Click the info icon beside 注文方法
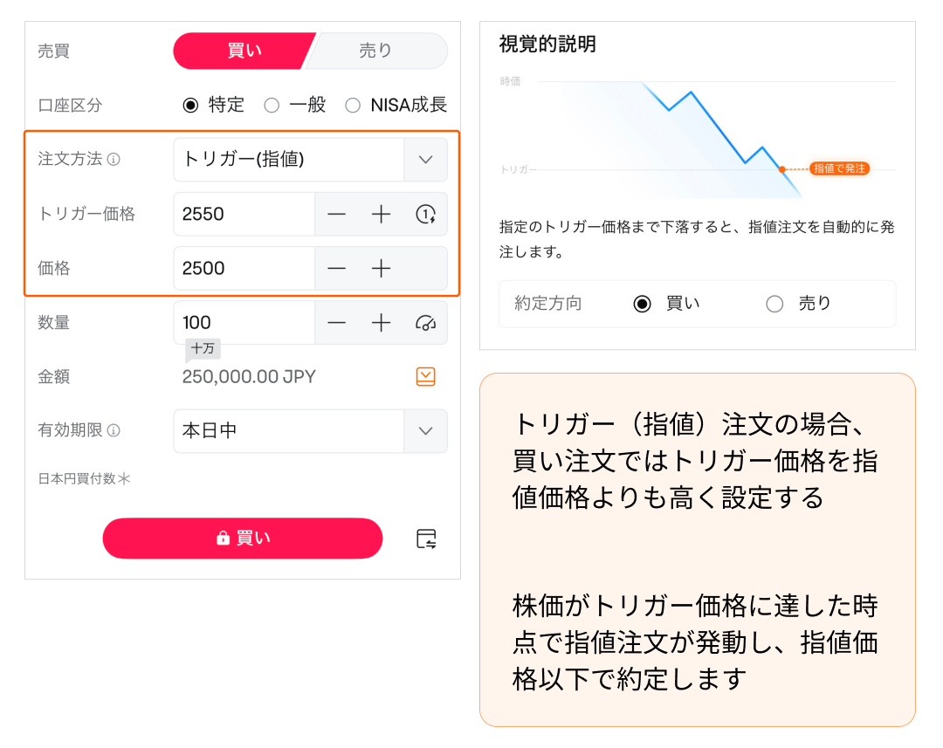Viewport: 943px width, 748px height. click(x=114, y=160)
